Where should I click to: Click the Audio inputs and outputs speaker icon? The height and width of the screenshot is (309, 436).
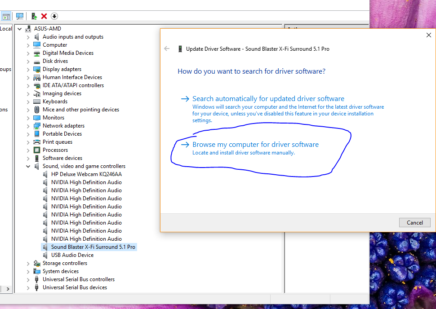(37, 37)
